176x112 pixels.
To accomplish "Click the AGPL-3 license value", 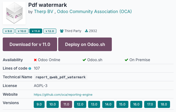I will coord(41,86).
